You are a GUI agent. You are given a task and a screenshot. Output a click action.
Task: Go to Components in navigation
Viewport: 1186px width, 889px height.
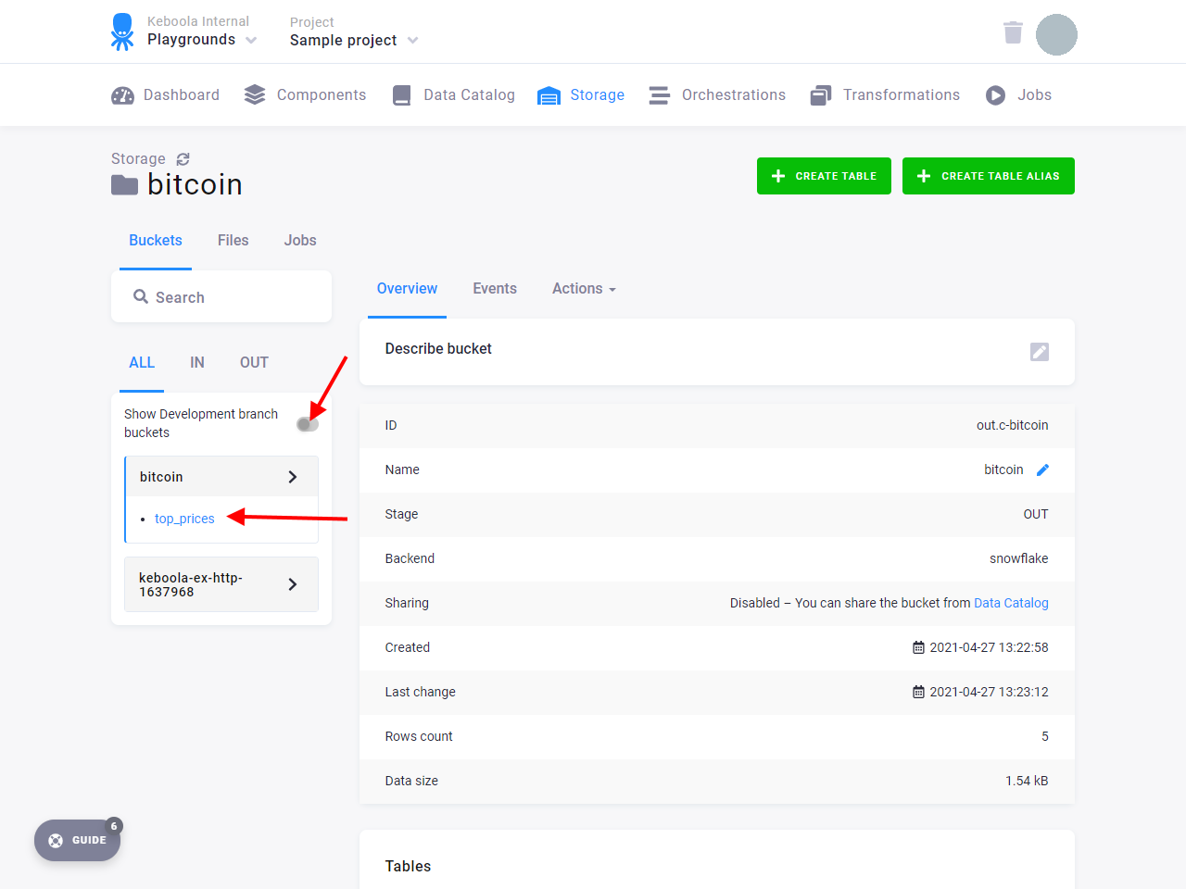click(305, 95)
